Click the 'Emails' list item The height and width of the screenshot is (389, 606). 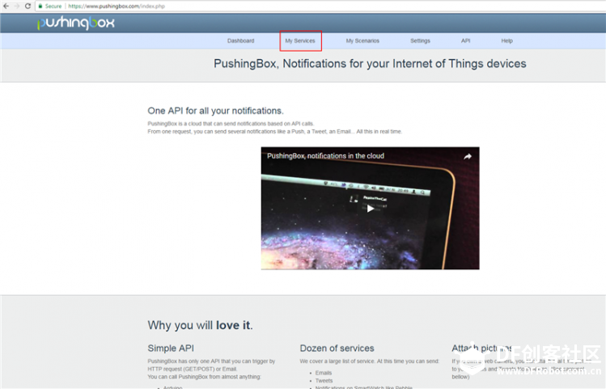(324, 373)
